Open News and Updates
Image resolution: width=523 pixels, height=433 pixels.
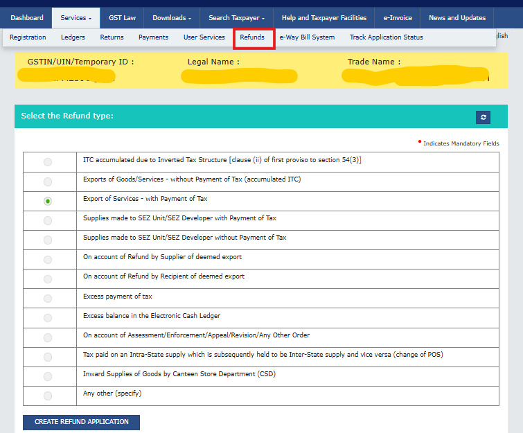pos(457,18)
